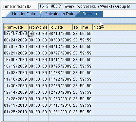Open the Calculation Rule tab
Viewport: 136px width, 122px height.
[59, 14]
